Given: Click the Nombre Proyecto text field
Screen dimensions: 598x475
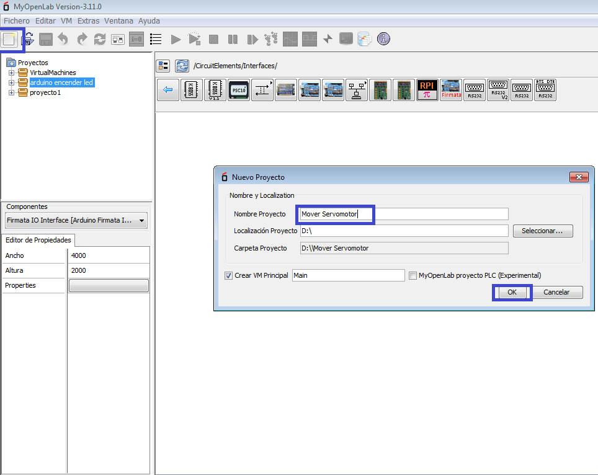Looking at the screenshot, I should [404, 214].
